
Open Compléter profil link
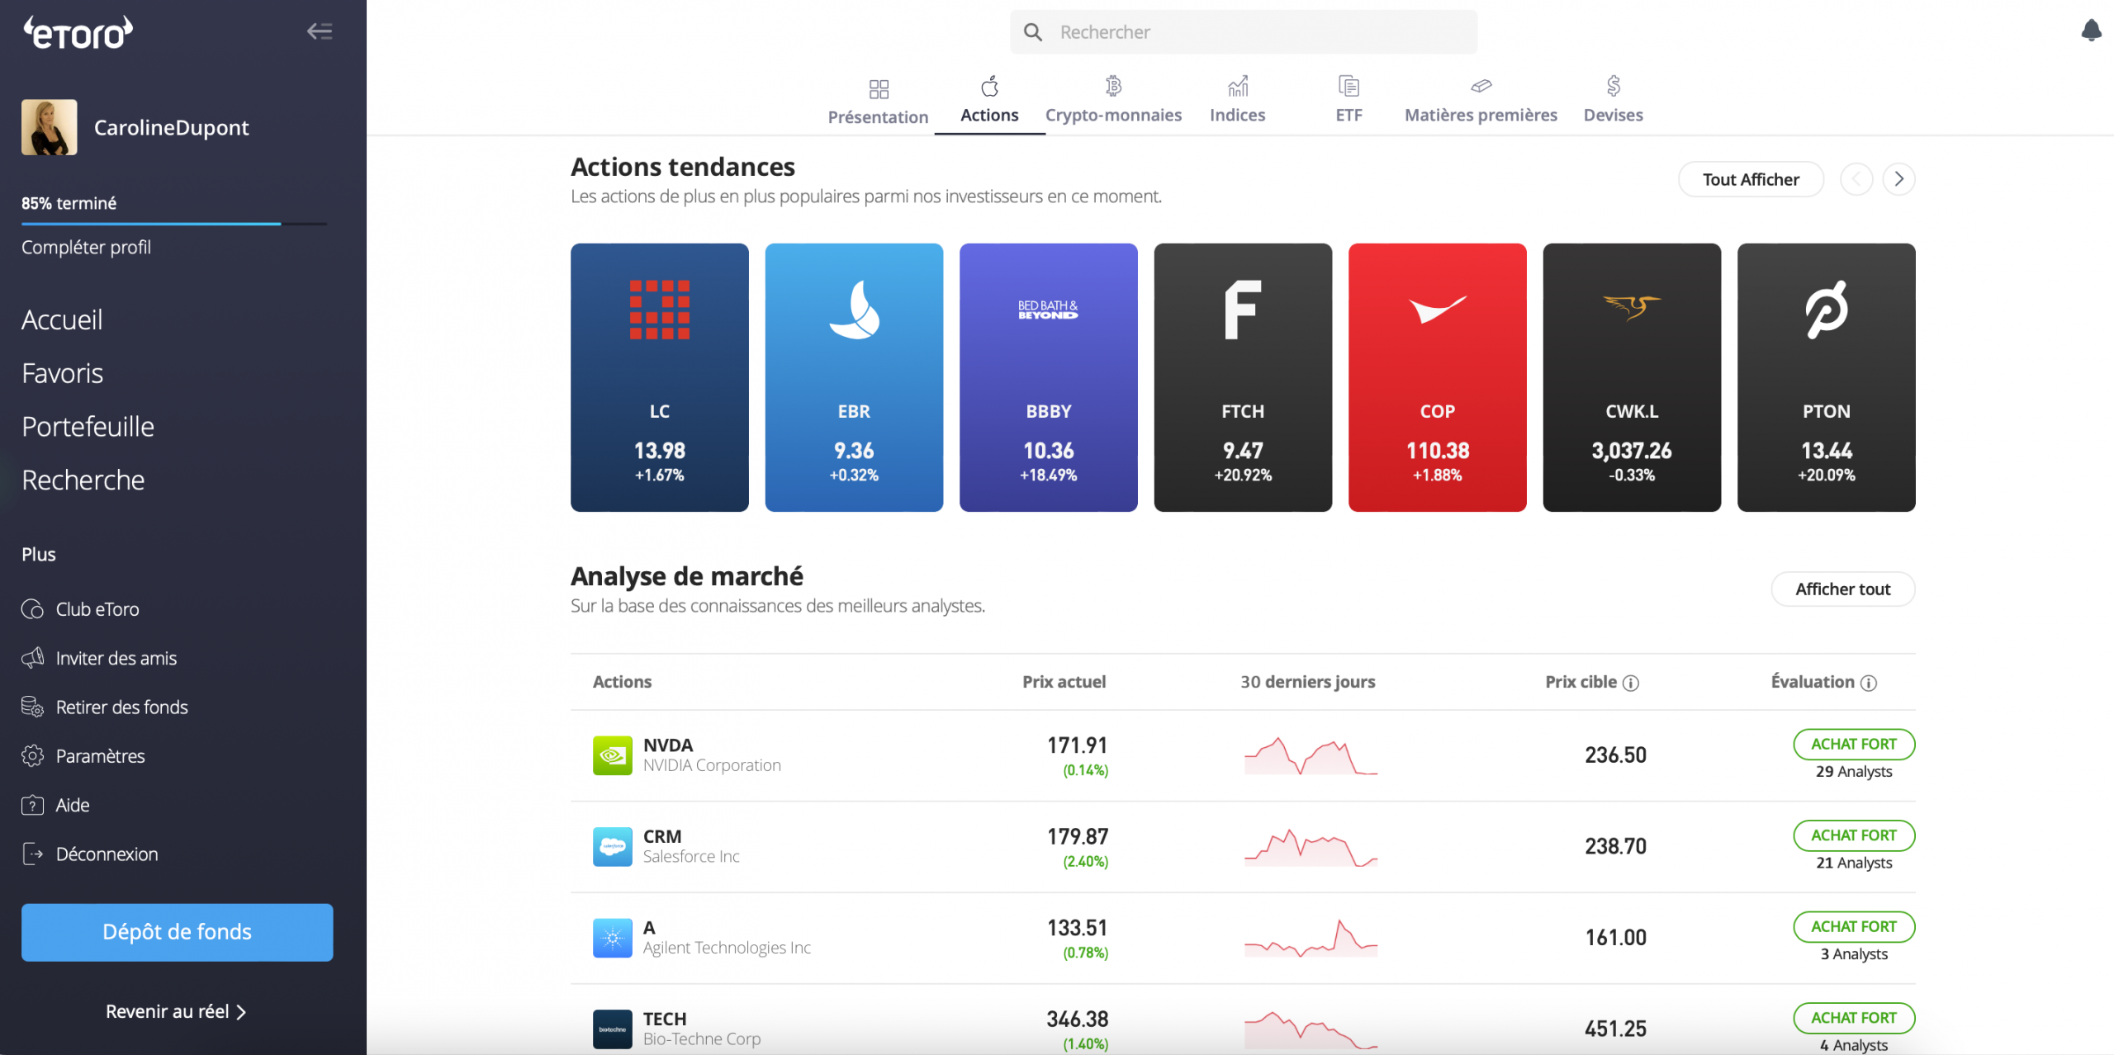pyautogui.click(x=86, y=247)
